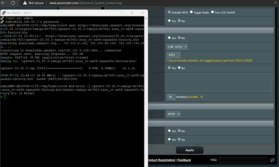279x167 pixels.
Task: Click the search magnifier icon beside FAQ
Action: [x=272, y=160]
